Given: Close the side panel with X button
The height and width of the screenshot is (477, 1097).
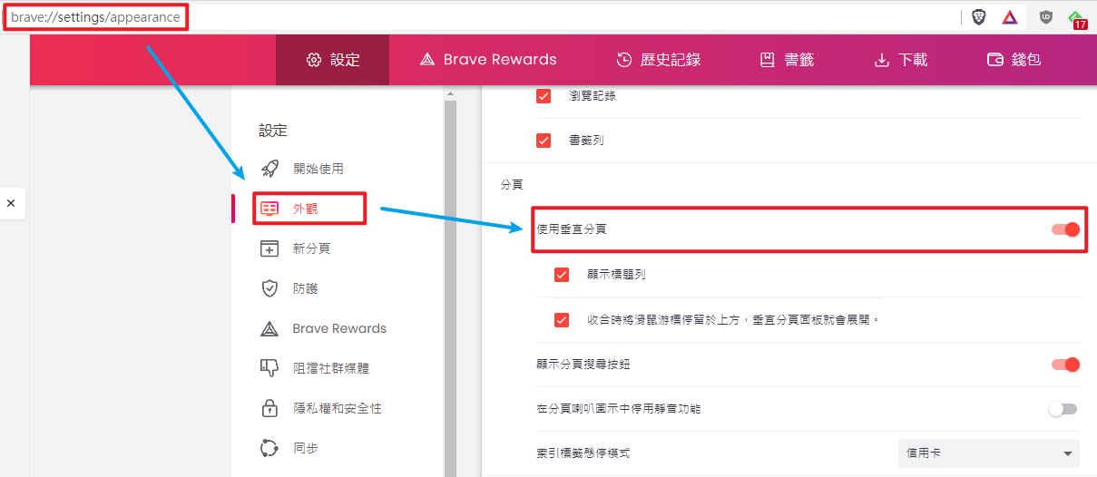Looking at the screenshot, I should [11, 204].
